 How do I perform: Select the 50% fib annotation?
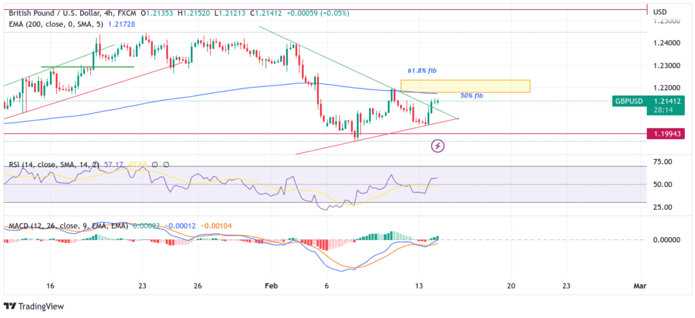pos(471,96)
